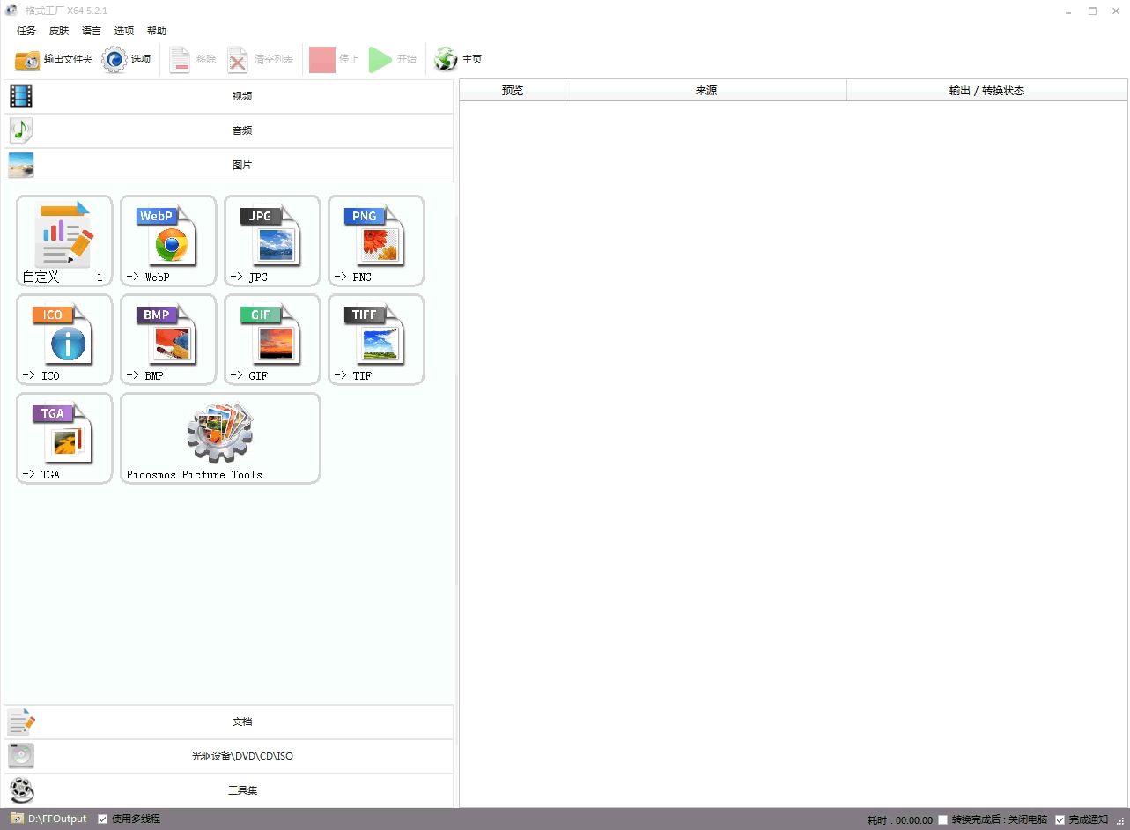Click the PNG conversion icon

pos(375,240)
